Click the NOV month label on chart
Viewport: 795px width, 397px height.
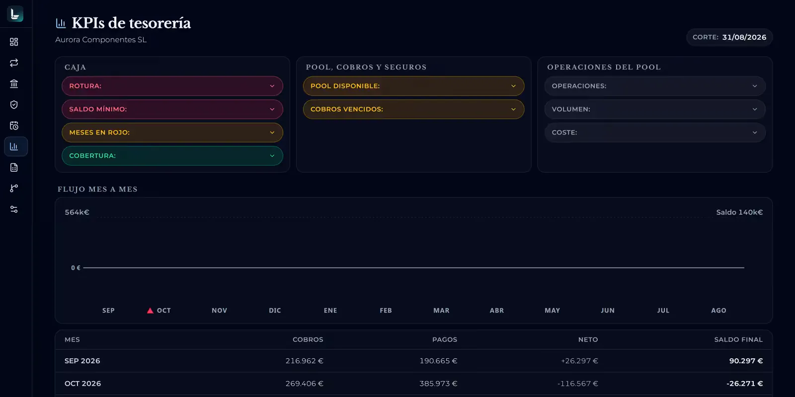click(219, 311)
